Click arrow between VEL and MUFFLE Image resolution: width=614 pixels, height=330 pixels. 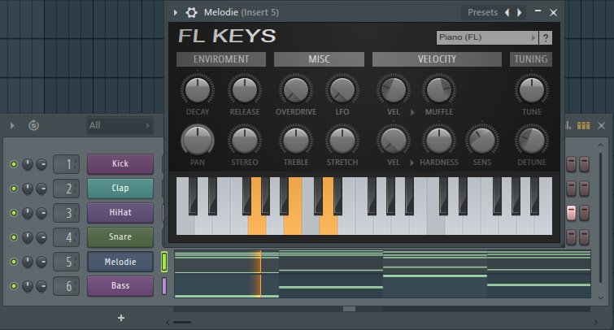pos(412,112)
